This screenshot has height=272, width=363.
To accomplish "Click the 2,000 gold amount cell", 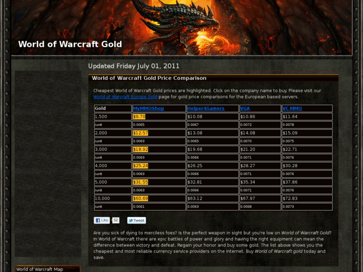I will click(x=113, y=133).
